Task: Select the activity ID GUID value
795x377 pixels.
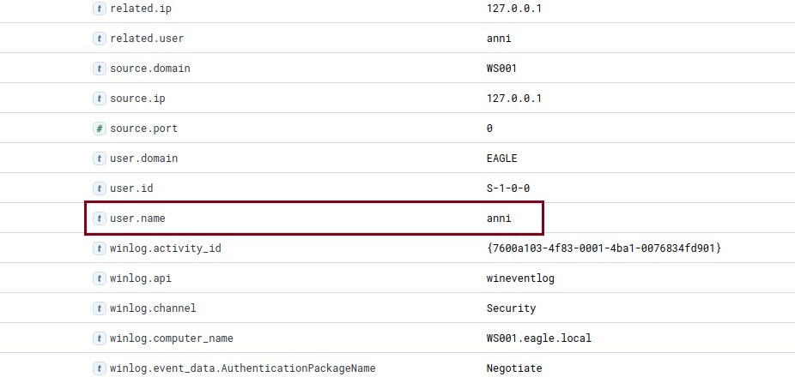Action: point(604,248)
